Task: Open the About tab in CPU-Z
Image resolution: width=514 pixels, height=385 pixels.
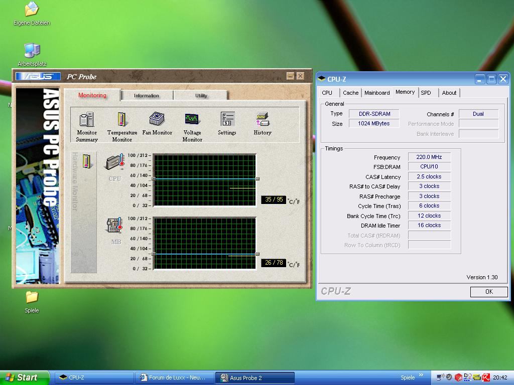Action: click(x=449, y=93)
